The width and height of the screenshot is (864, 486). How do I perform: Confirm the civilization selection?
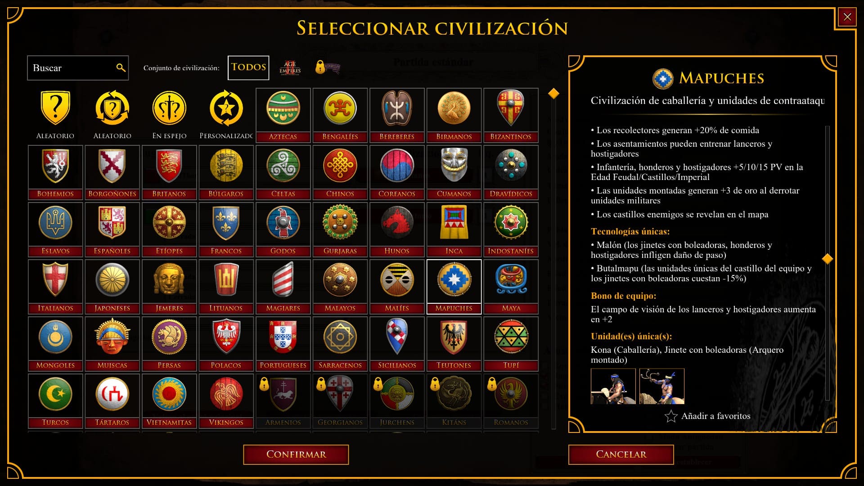click(x=296, y=454)
